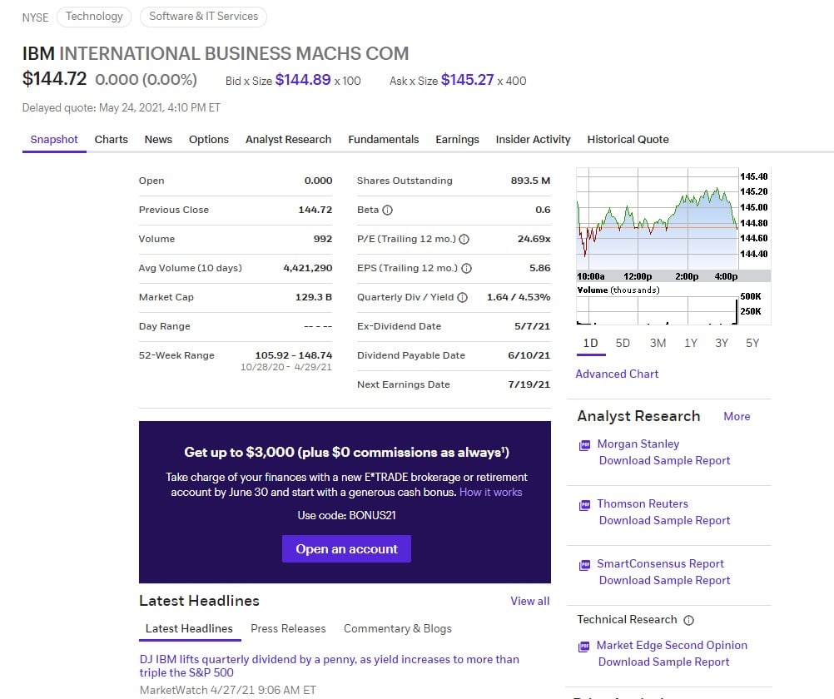Click the Ask price $145.27

(468, 80)
